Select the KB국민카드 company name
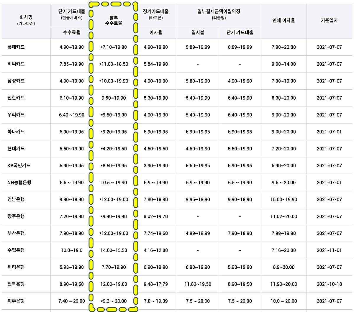The height and width of the screenshot is (312, 354). tap(19, 166)
